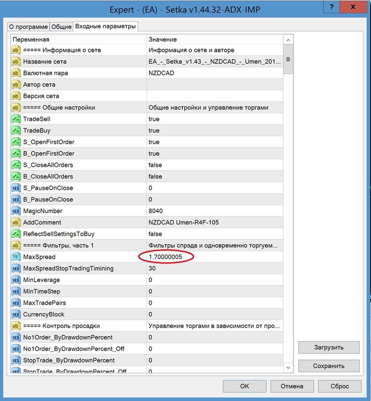Click the bool icon beside B_CloseAllOrders
The height and width of the screenshot is (401, 371).
coord(15,177)
